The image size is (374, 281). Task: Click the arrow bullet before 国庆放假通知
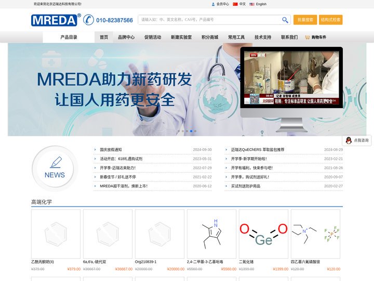tap(95, 149)
